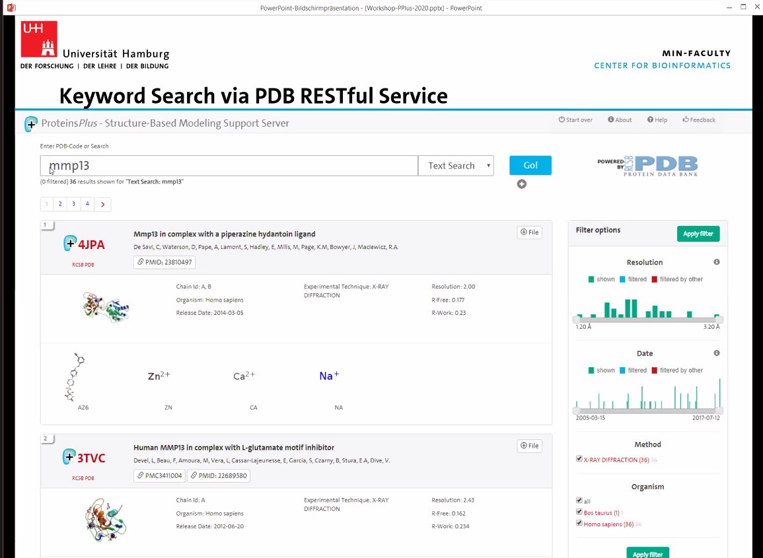763x558 pixels.
Task: Download File for entry 3TVC
Action: click(x=529, y=446)
